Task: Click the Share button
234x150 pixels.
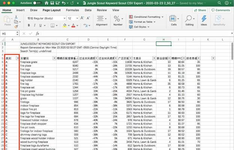Action: tap(200, 10)
